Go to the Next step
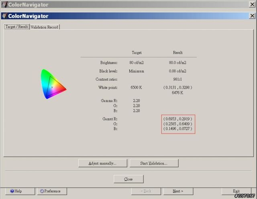Screen dimensions: 257x199 (x=178, y=191)
